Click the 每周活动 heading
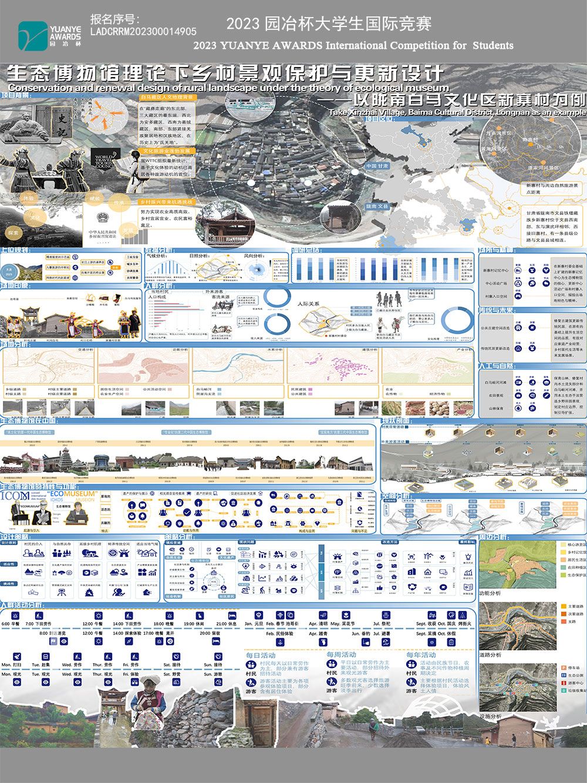This screenshot has height=783, width=587. tap(342, 655)
